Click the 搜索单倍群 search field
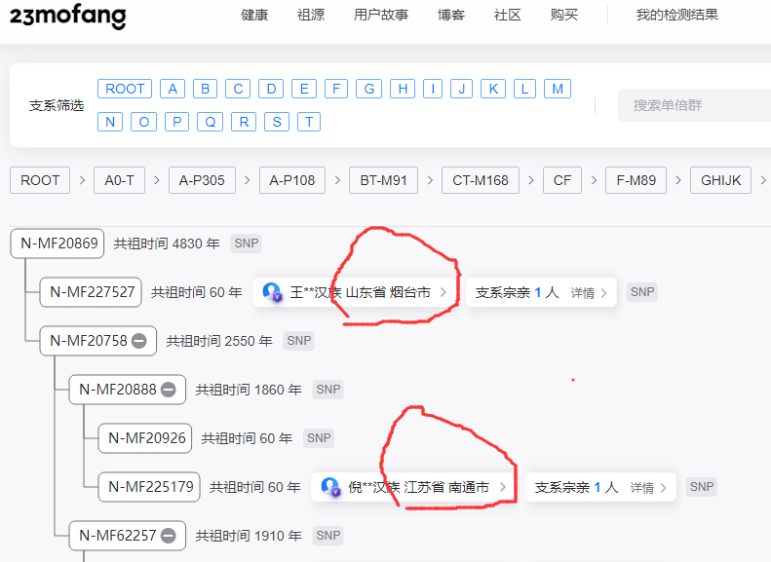Viewport: 771px width, 562px height. 694,105
